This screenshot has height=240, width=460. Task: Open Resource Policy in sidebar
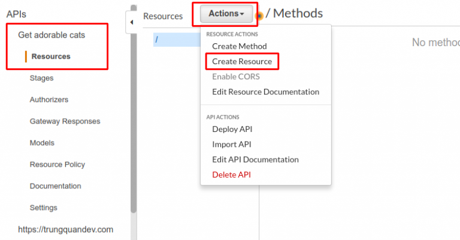pos(57,164)
